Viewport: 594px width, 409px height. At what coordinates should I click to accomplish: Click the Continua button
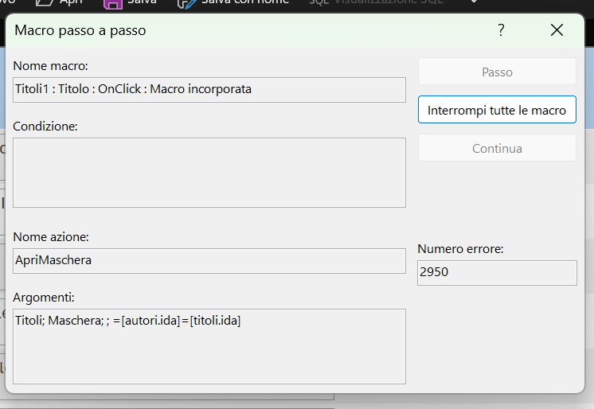[x=497, y=148]
